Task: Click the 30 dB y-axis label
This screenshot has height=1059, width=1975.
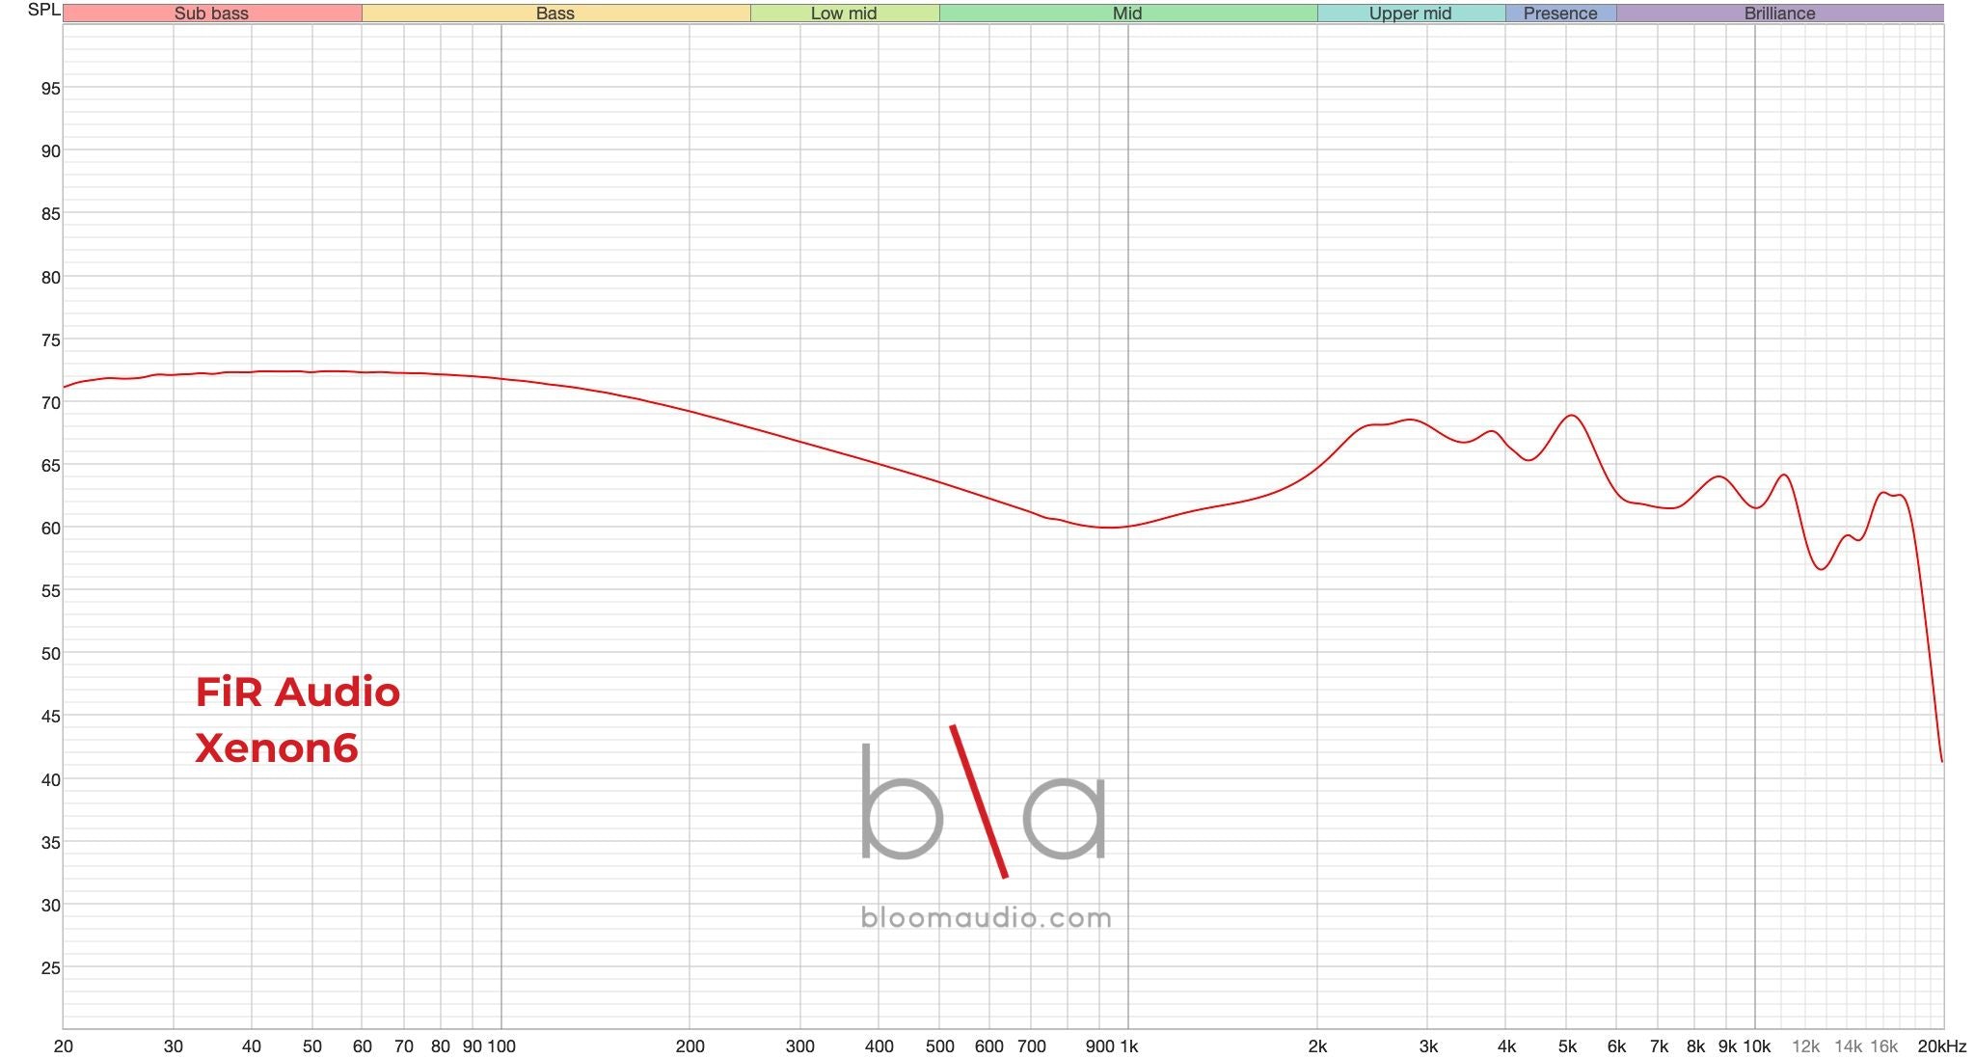Action: [x=50, y=906]
